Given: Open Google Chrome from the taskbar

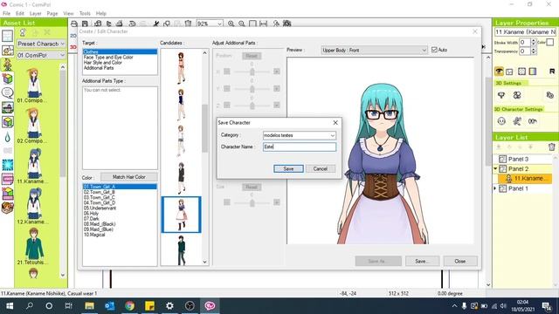Looking at the screenshot, I should 130,306.
